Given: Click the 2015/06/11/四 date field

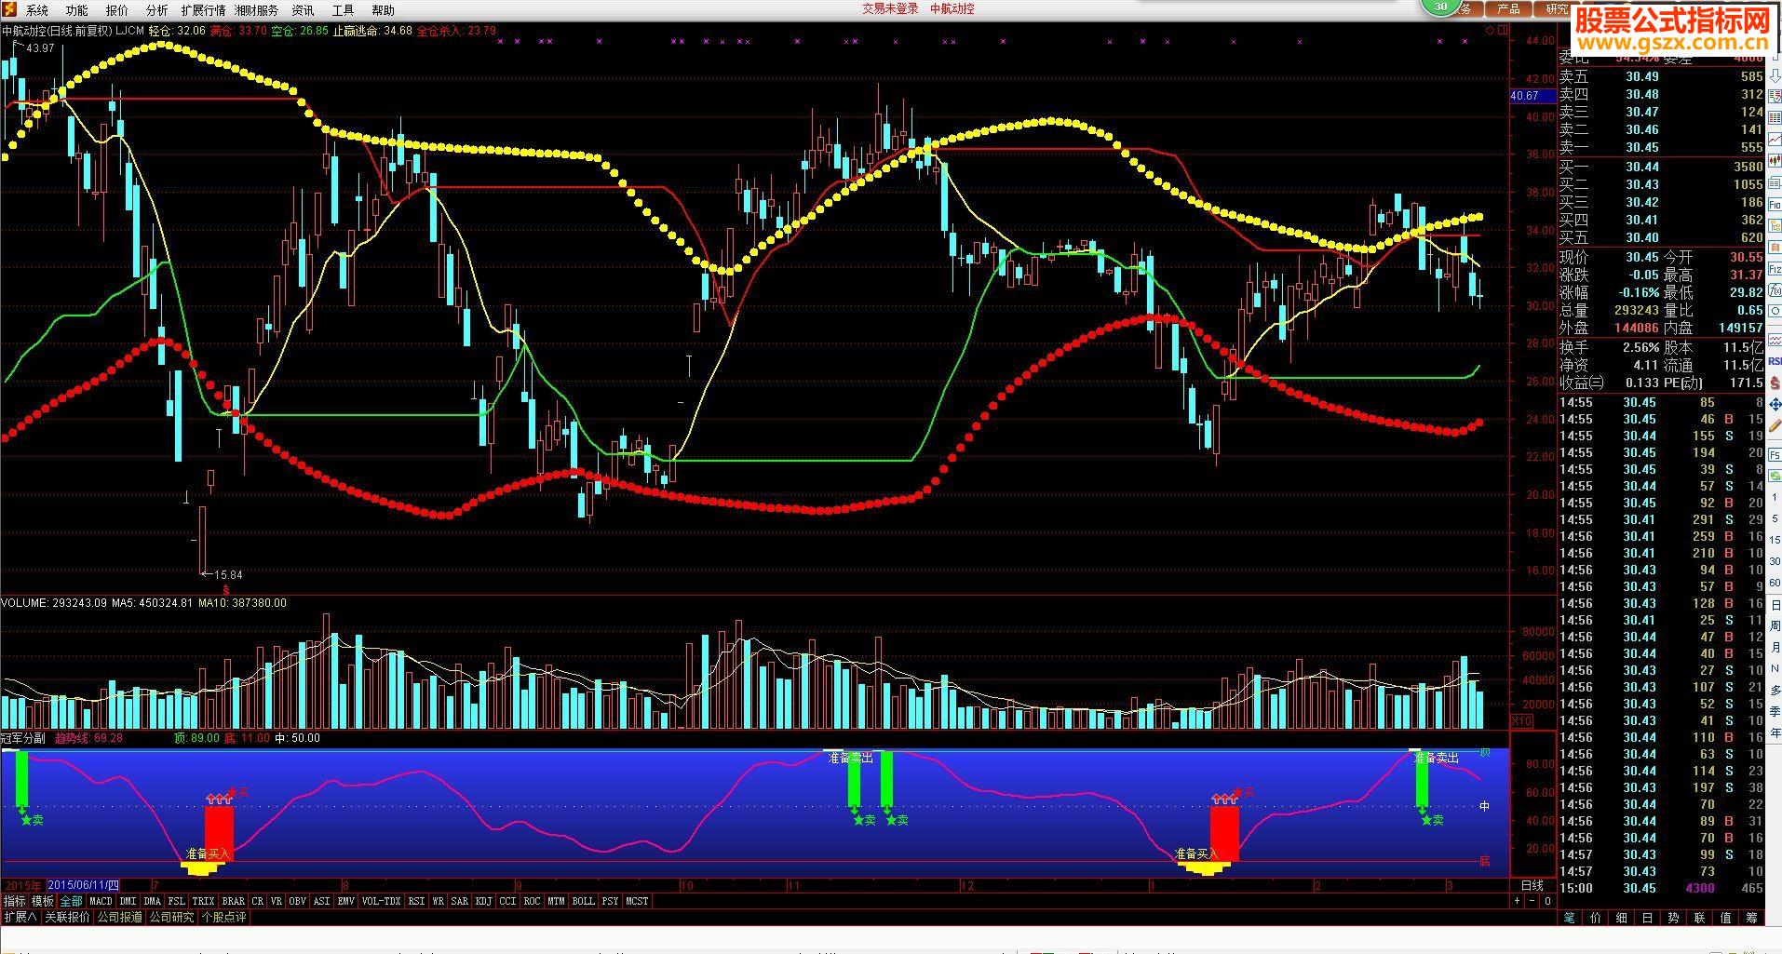Looking at the screenshot, I should pos(83,885).
